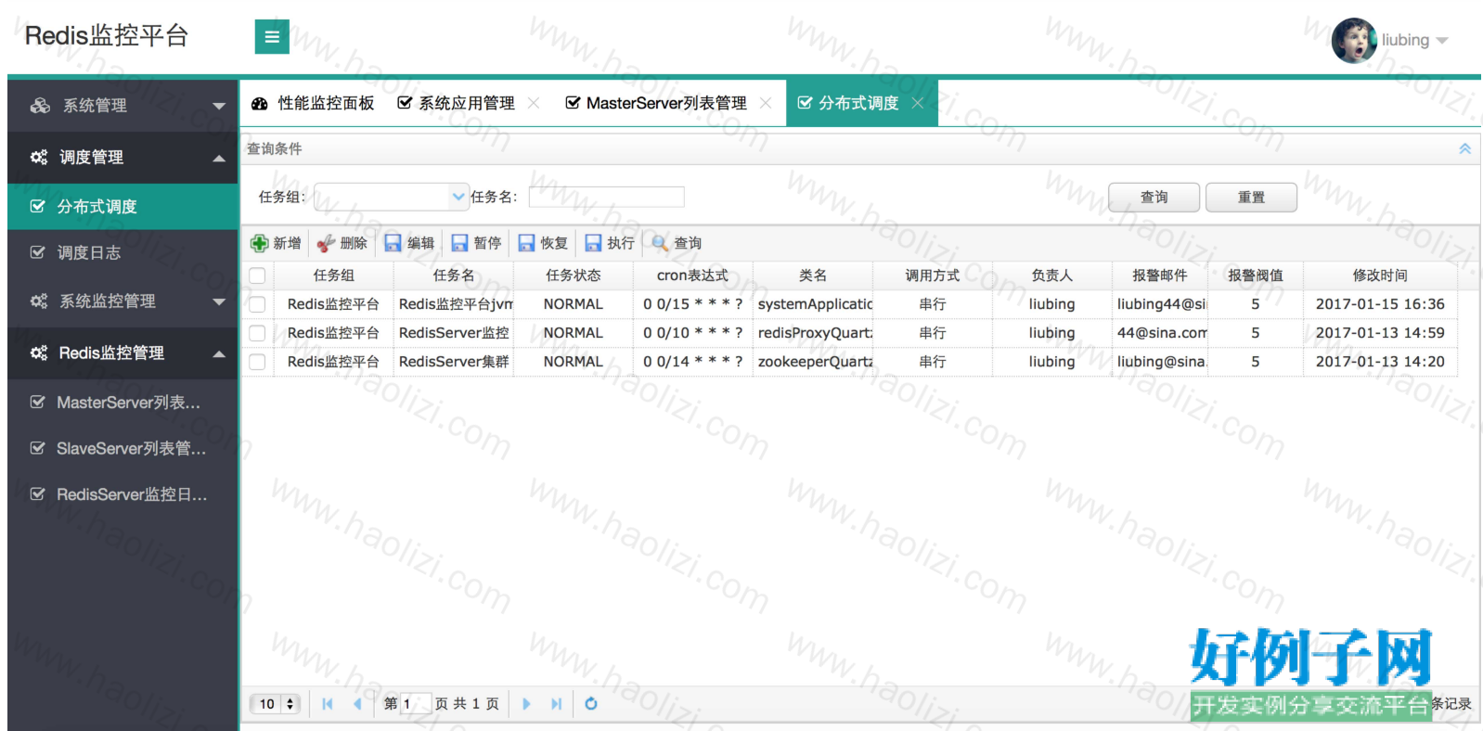
Task: Select the cell with cron 0 0/14 * * * ?
Action: click(x=693, y=362)
